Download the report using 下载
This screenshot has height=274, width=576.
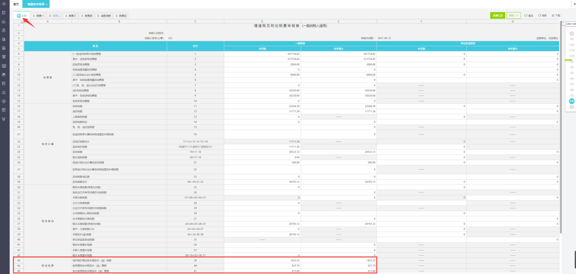coord(556,16)
